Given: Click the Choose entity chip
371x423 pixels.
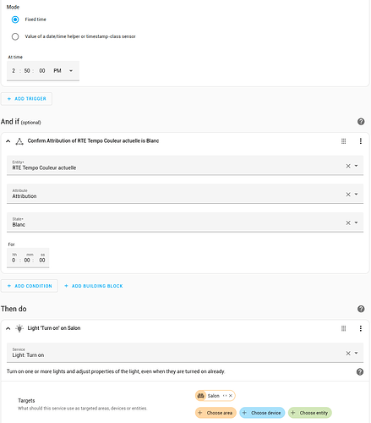Looking at the screenshot, I should tap(310, 413).
